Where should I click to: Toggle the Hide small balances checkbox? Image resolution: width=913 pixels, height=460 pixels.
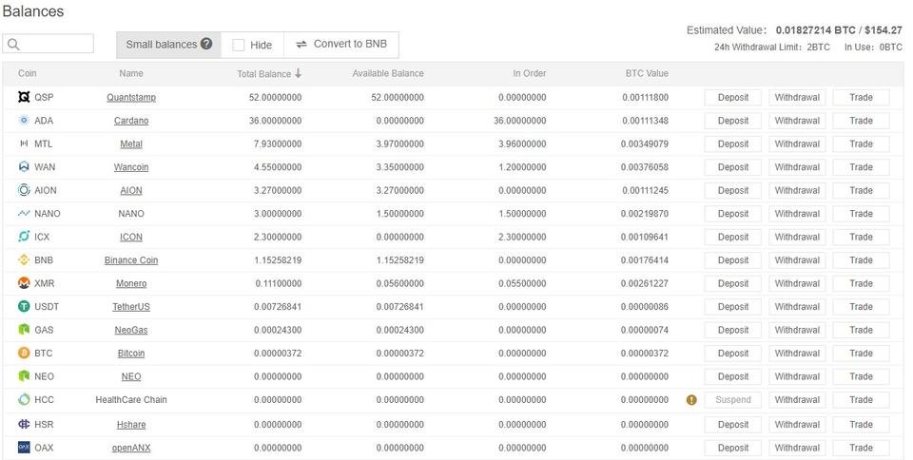tap(238, 45)
